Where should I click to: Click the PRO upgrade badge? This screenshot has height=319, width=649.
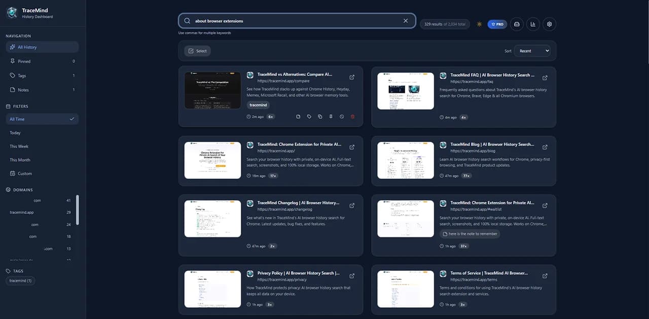(x=497, y=24)
